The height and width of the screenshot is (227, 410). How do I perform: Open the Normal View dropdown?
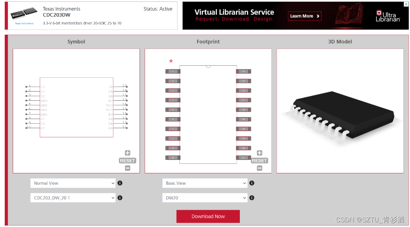[x=73, y=183]
